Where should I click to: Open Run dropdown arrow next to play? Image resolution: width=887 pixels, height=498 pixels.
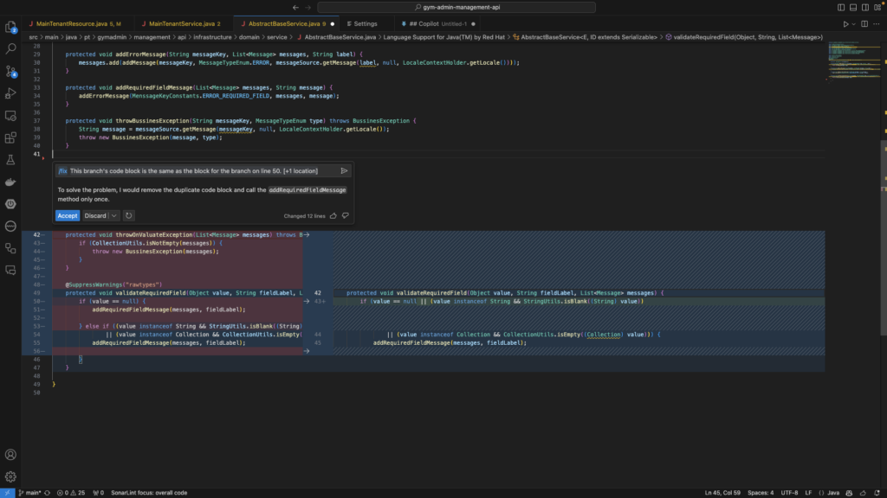click(853, 23)
